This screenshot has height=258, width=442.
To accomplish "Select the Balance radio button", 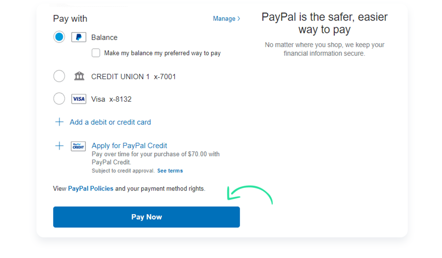I will tap(59, 37).
